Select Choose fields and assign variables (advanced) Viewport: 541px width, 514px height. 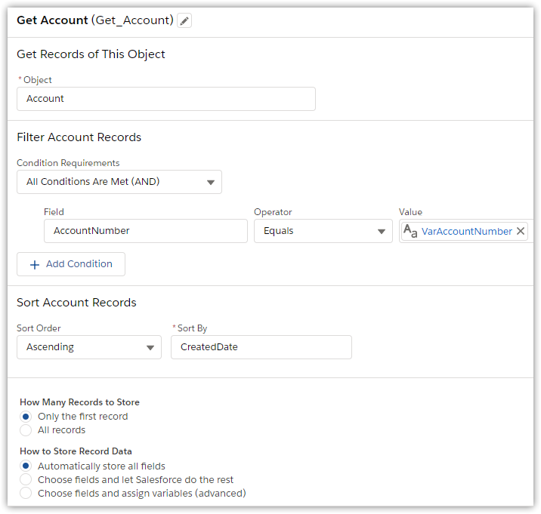point(26,494)
